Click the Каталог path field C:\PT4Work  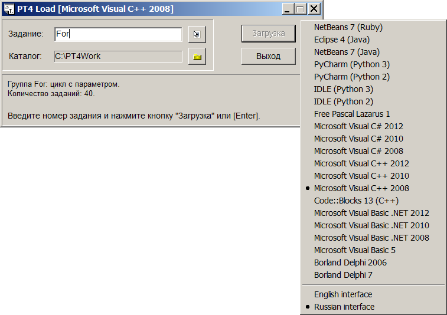pyautogui.click(x=118, y=57)
